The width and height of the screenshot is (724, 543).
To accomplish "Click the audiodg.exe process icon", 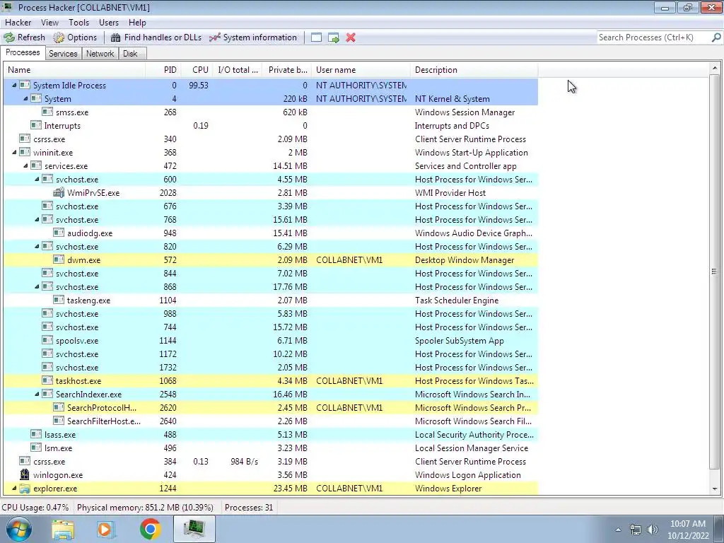I will [59, 233].
